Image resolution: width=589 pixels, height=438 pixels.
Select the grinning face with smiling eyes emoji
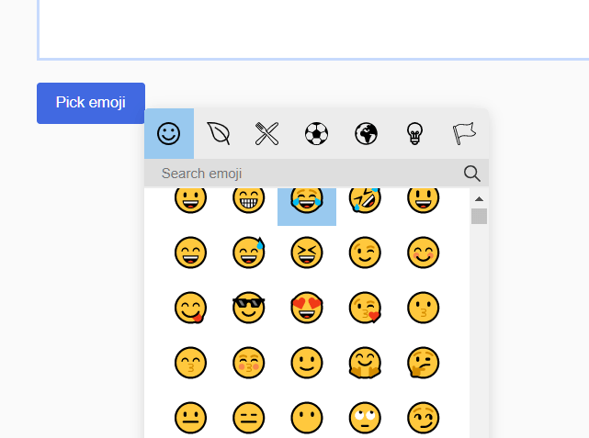pyautogui.click(x=190, y=253)
